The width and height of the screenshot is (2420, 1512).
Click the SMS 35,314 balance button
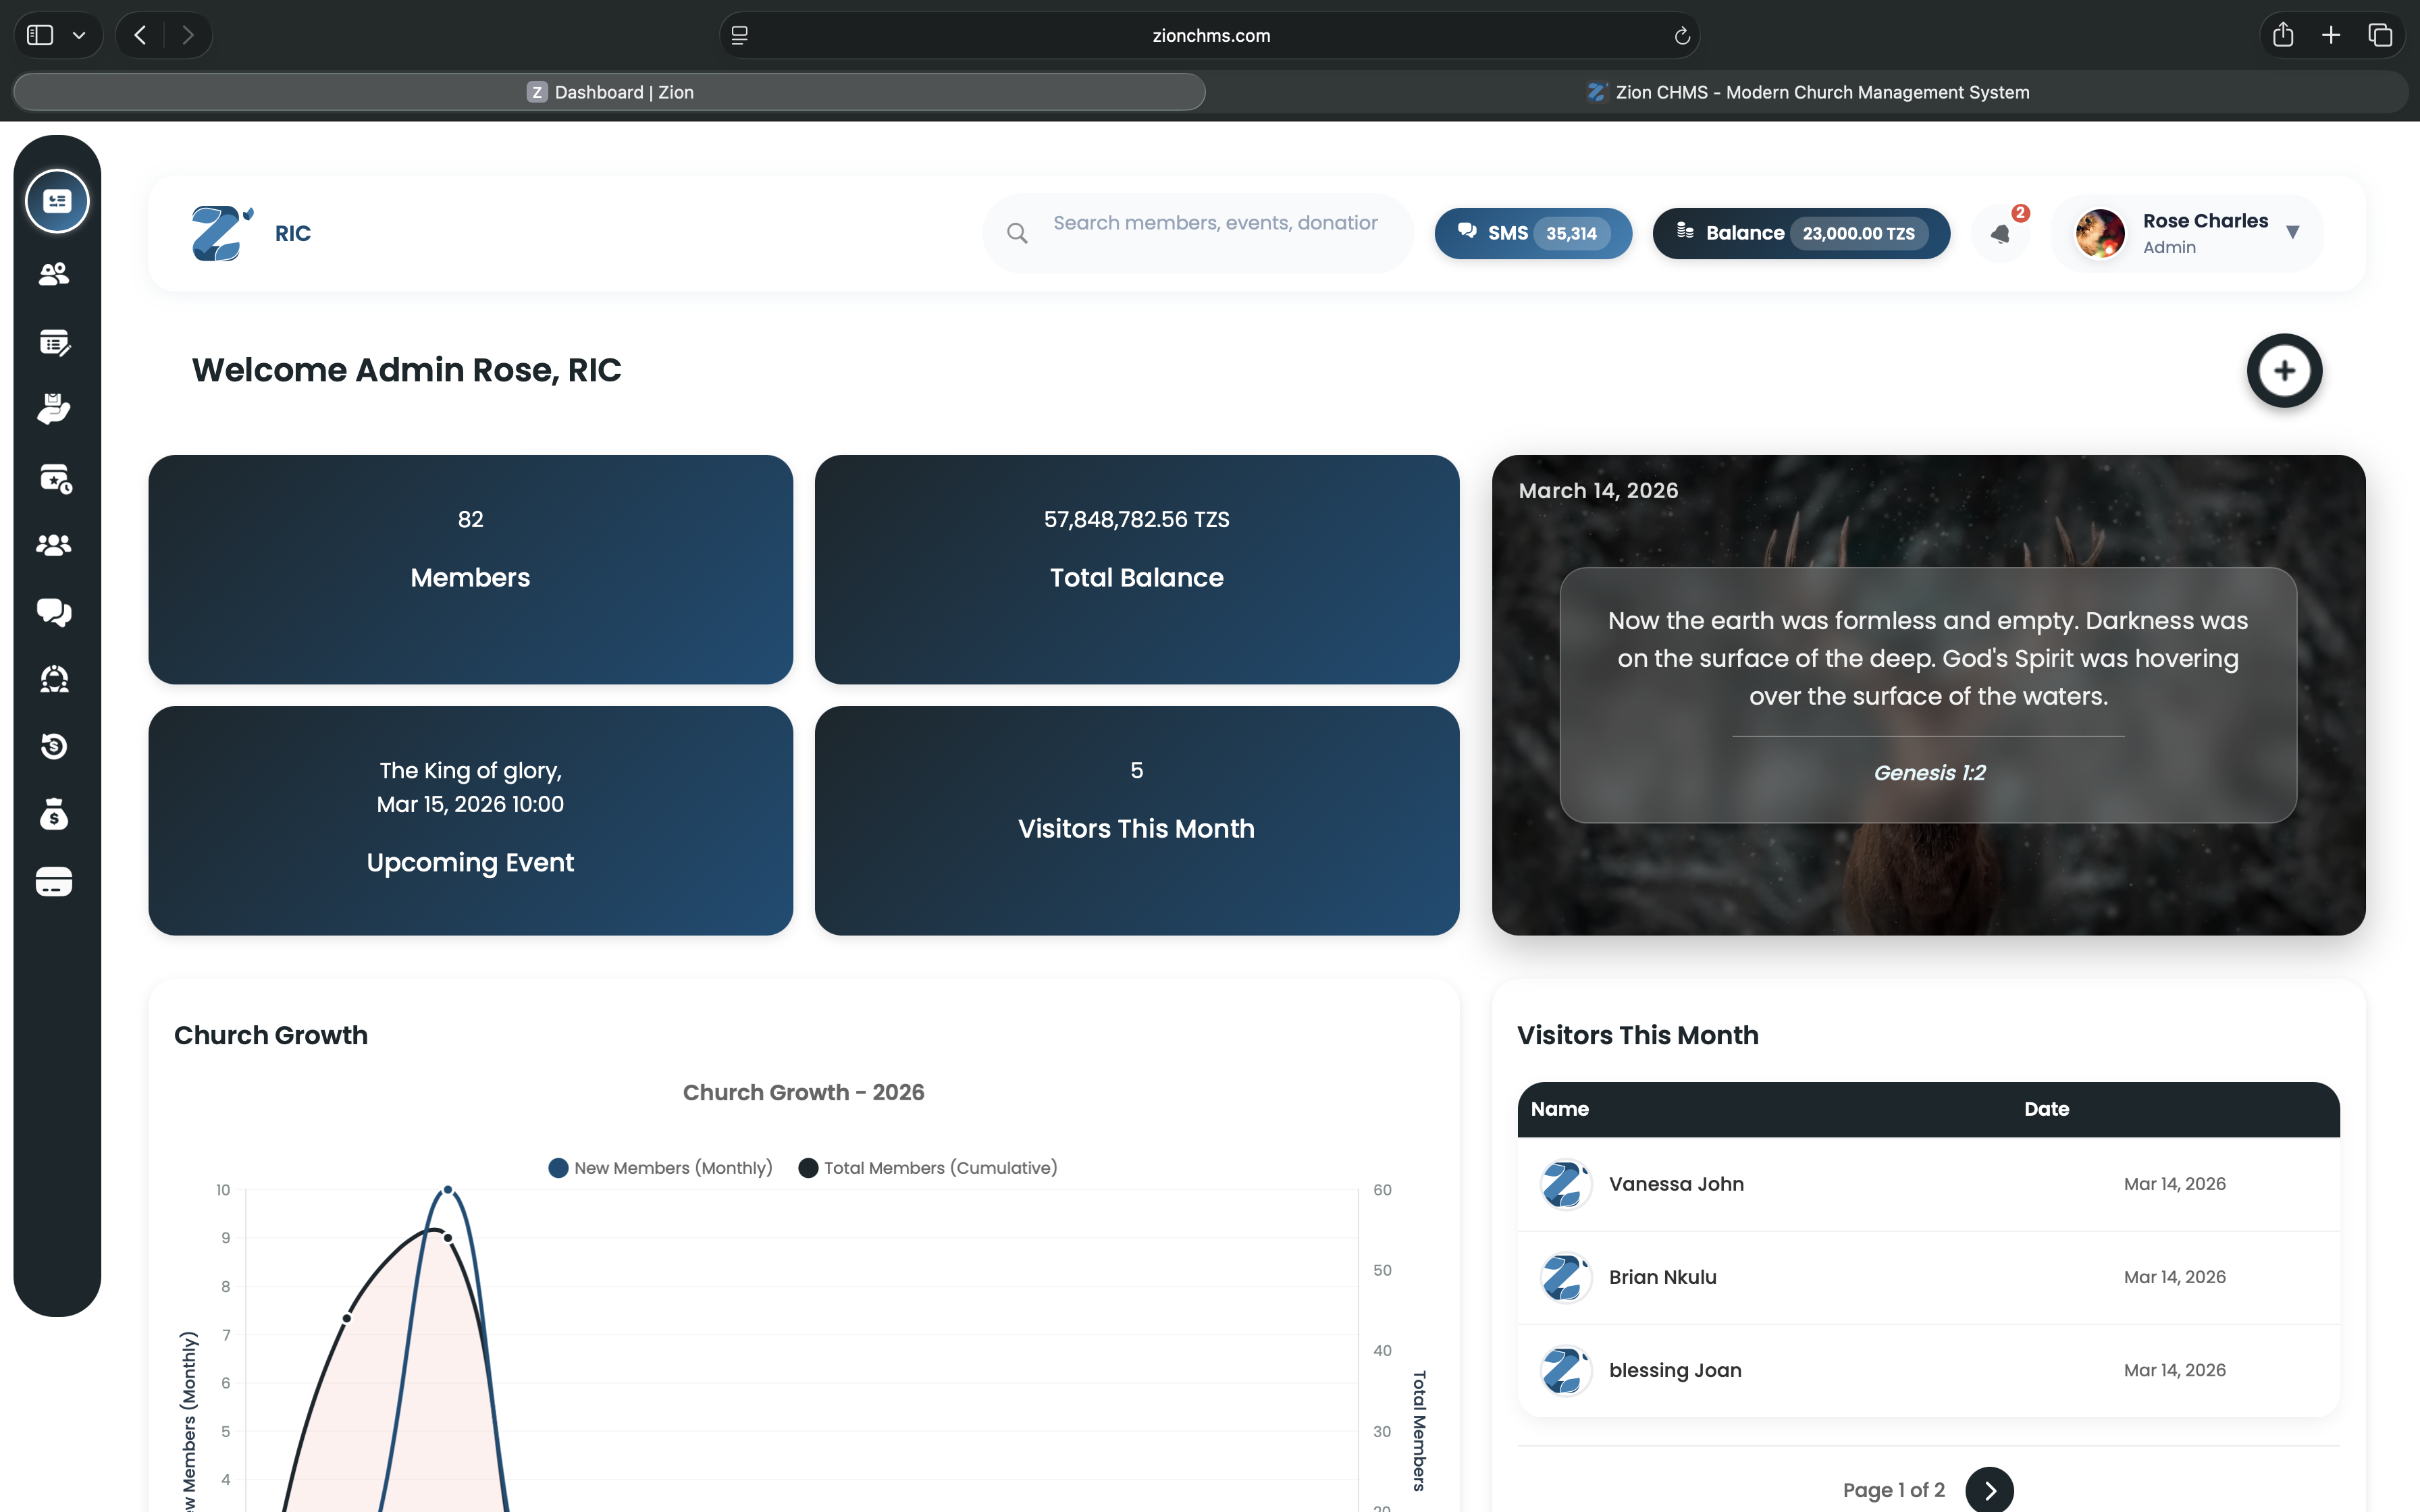coord(1533,233)
